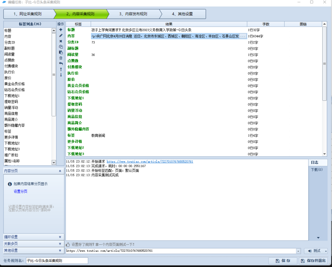This screenshot has height=267, width=332.
Task: Click the paste tag icon
Action: (x=61, y=52)
